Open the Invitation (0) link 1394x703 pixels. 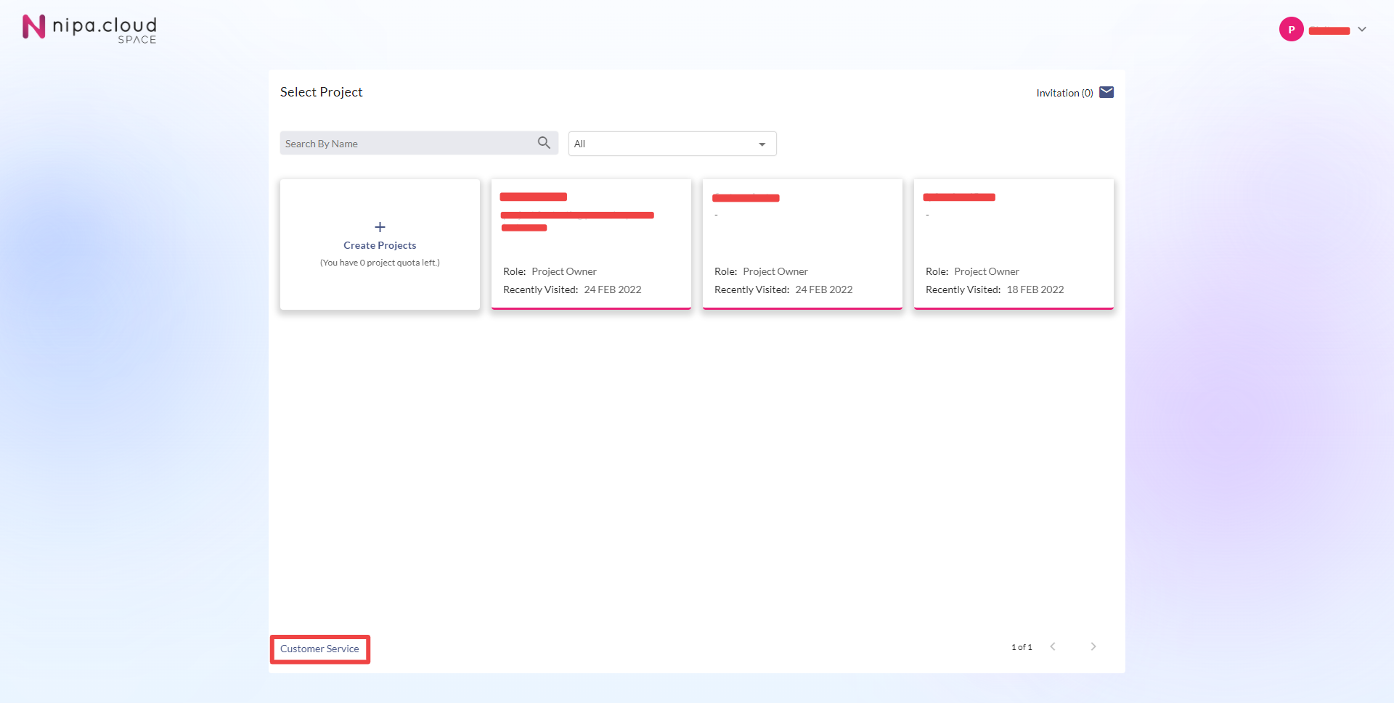[x=1064, y=93]
